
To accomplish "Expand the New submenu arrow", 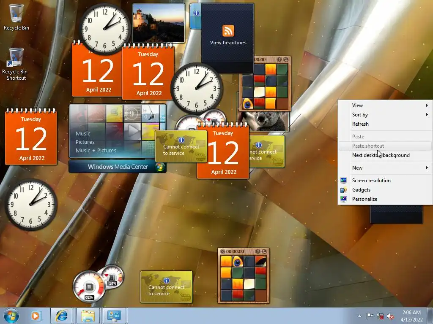I will [x=427, y=168].
